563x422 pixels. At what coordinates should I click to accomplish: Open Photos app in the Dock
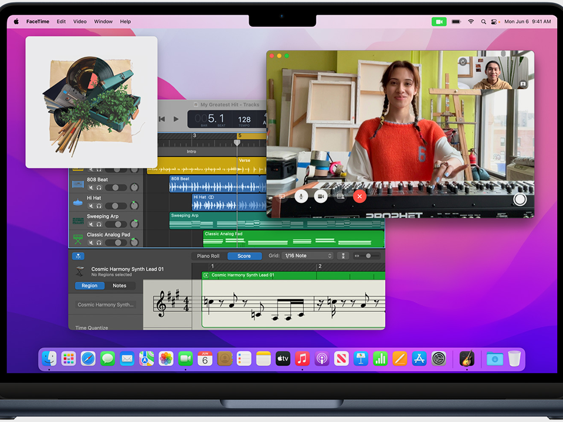coord(166,359)
